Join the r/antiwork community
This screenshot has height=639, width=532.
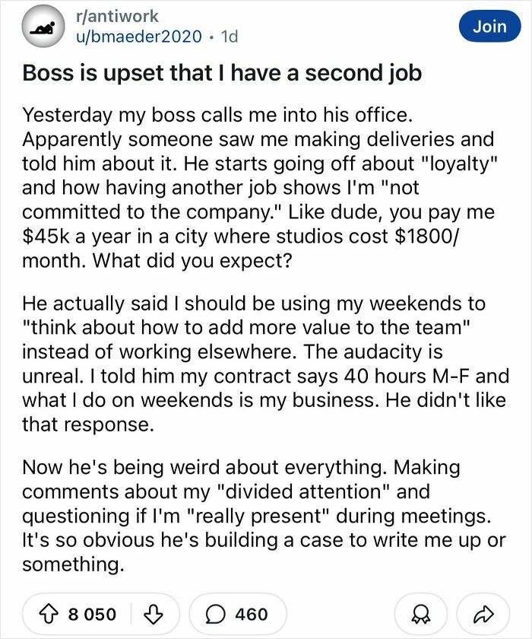coord(489,26)
